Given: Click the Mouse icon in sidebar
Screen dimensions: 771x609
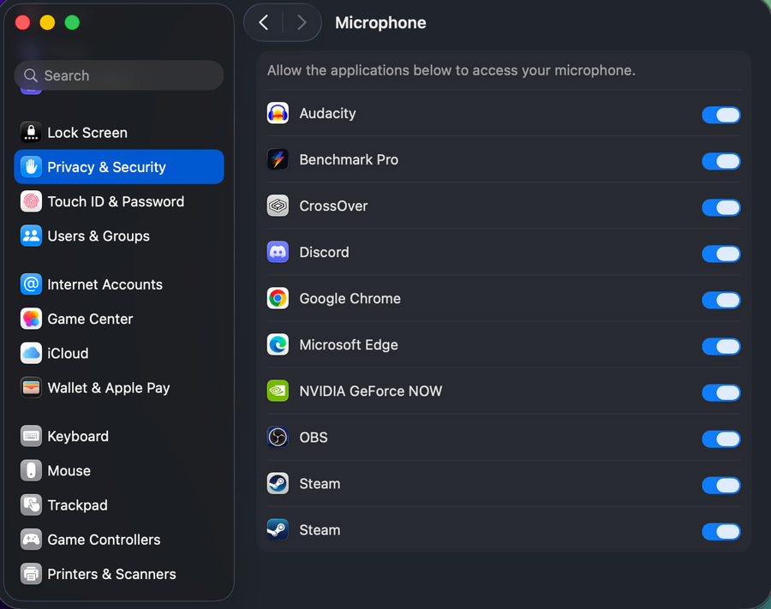Looking at the screenshot, I should [31, 470].
